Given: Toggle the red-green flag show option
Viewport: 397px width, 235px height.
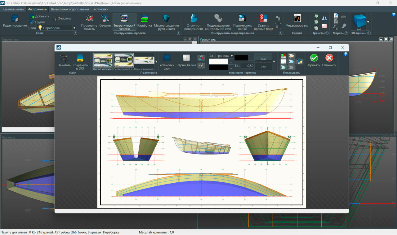Looking at the screenshot, I should pos(283,56).
